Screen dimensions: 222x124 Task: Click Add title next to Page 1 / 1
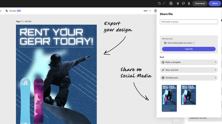pyautogui.click(x=28, y=21)
